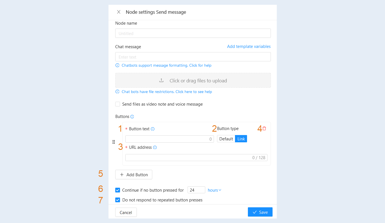This screenshot has width=385, height=223.
Task: Click the info icon next to Buttons label
Action: pyautogui.click(x=132, y=117)
